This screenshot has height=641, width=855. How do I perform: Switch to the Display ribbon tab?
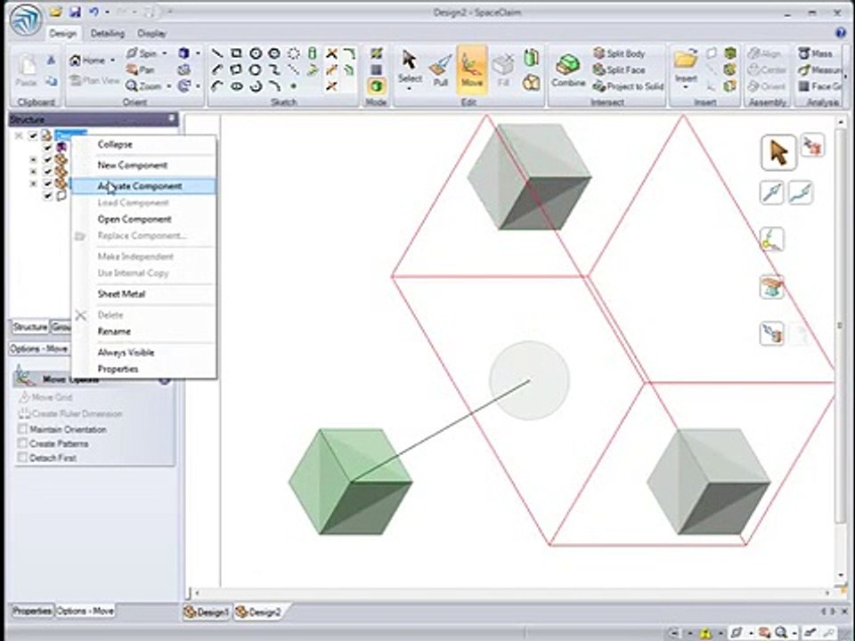(151, 33)
